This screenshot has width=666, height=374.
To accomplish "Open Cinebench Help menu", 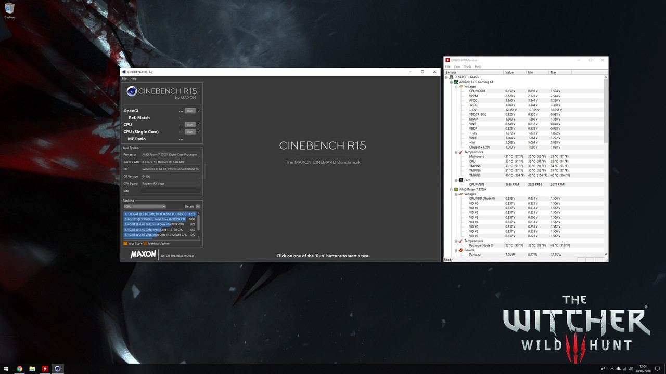I will [133, 78].
